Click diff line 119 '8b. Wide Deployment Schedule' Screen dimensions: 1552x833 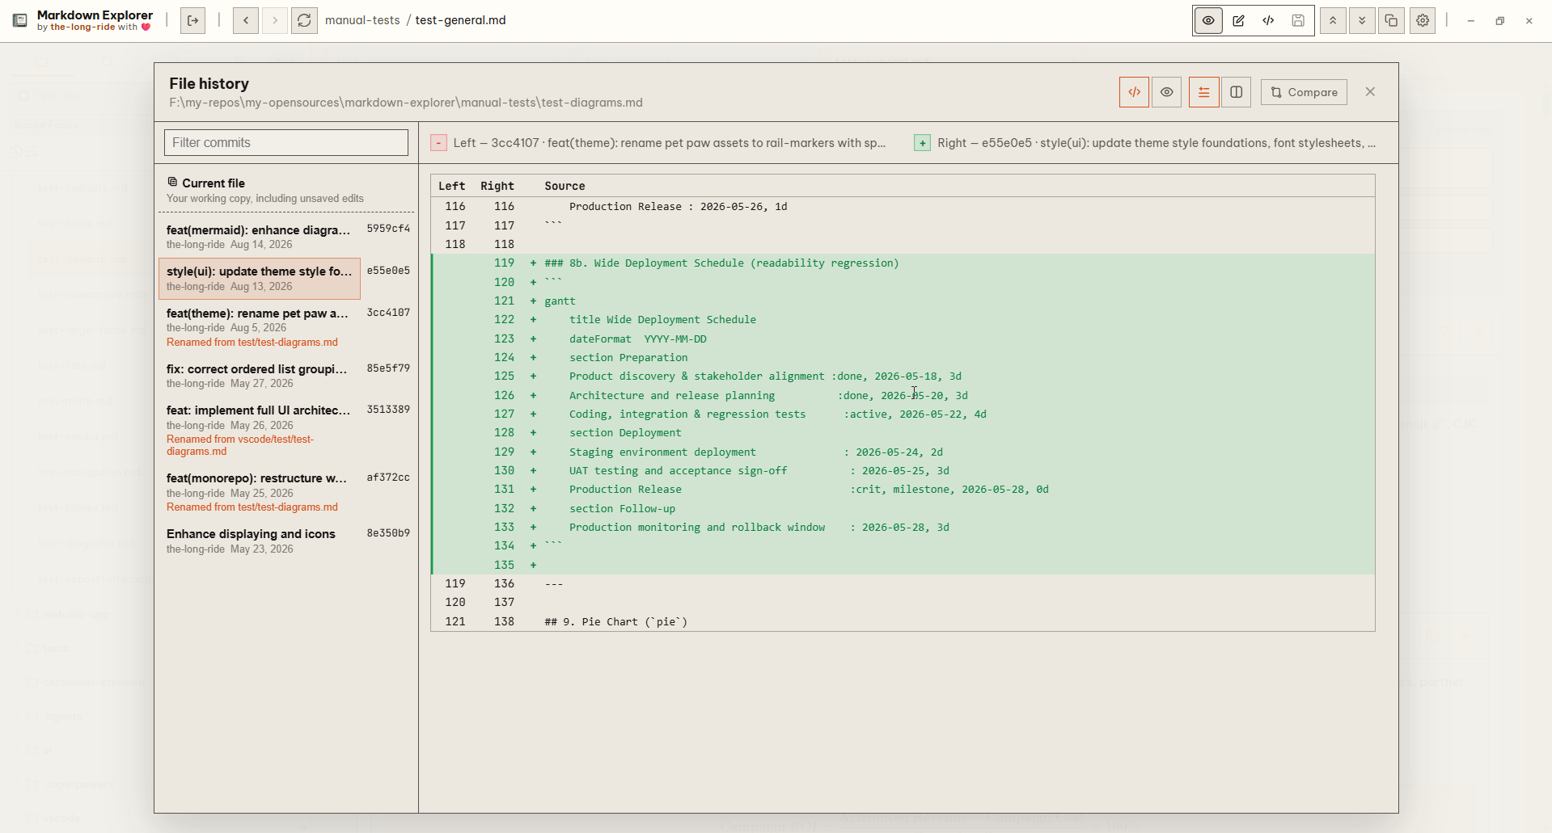(903, 263)
